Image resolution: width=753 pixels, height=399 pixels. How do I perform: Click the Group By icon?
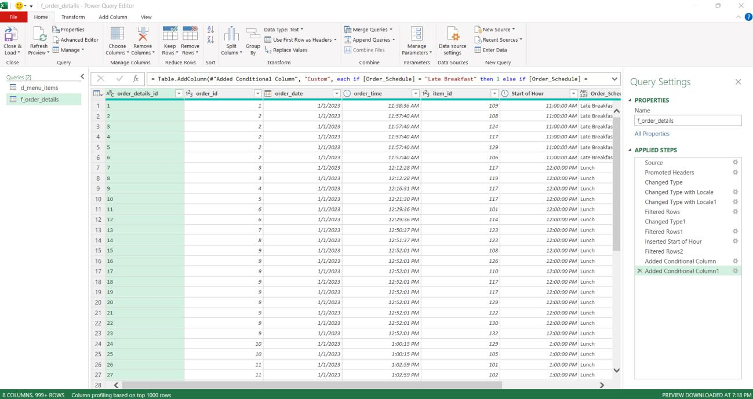pyautogui.click(x=253, y=34)
